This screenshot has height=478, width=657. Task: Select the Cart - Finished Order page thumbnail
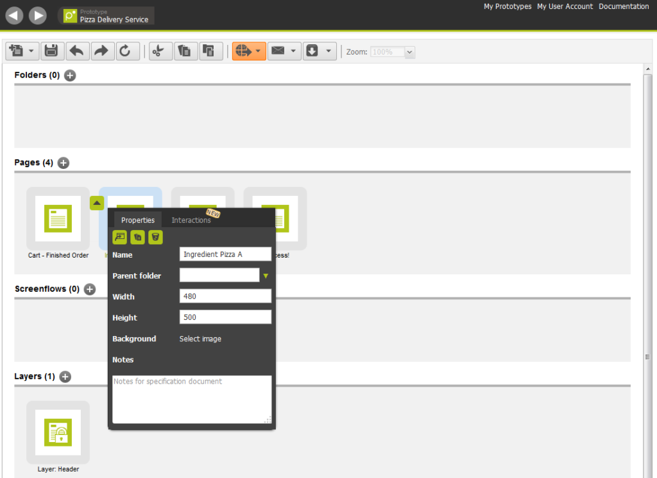58,218
